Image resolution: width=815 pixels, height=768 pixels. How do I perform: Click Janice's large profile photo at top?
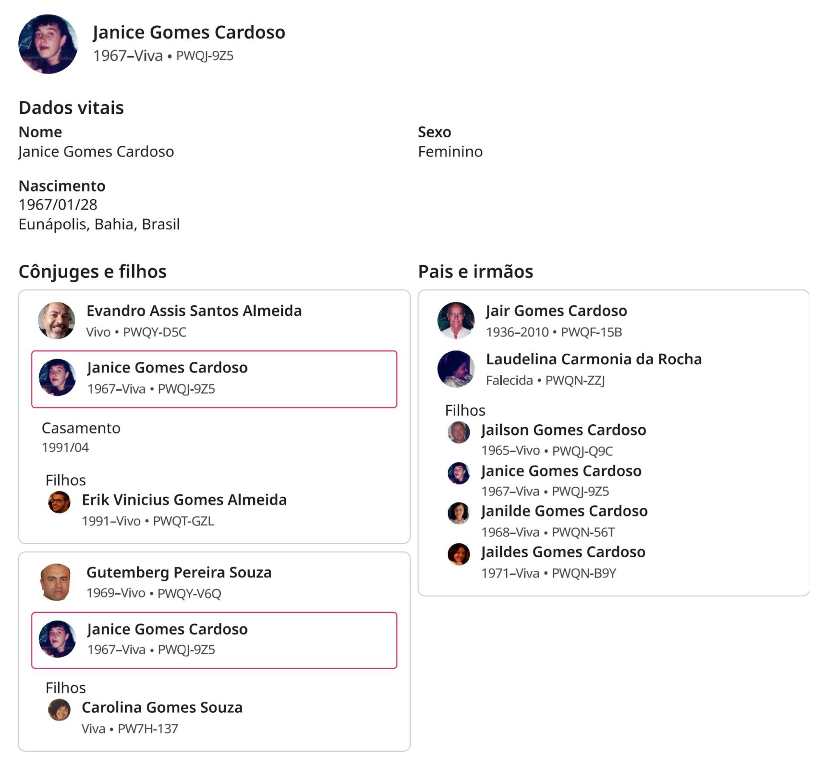pos(48,44)
